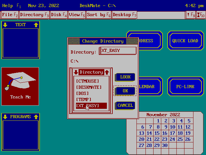Select November 5 on the calendar
This screenshot has width=206, height=155.
188,121
